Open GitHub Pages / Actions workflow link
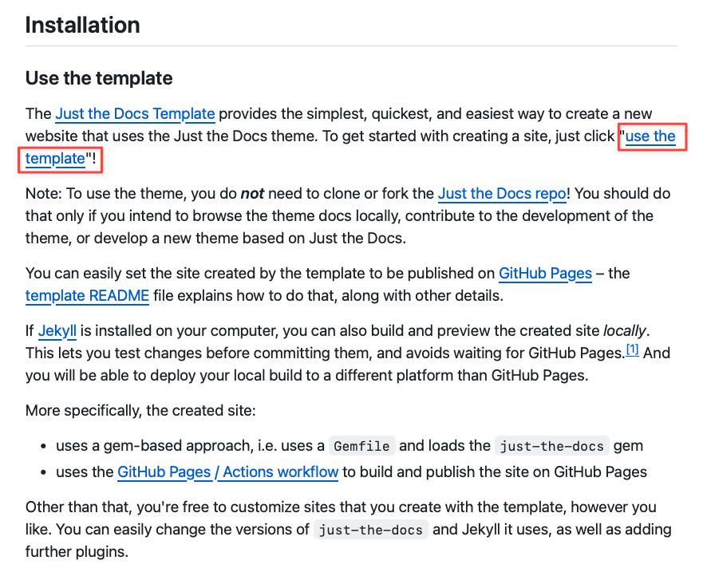Viewport: 703px width, 580px height. [227, 471]
